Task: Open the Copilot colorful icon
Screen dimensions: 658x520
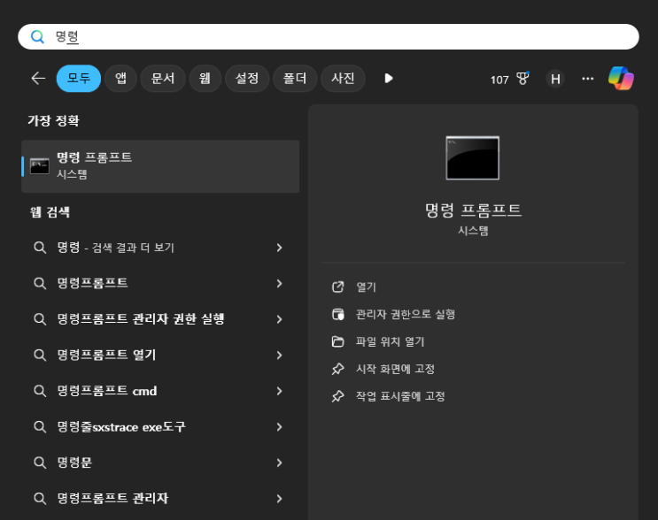Action: (621, 79)
